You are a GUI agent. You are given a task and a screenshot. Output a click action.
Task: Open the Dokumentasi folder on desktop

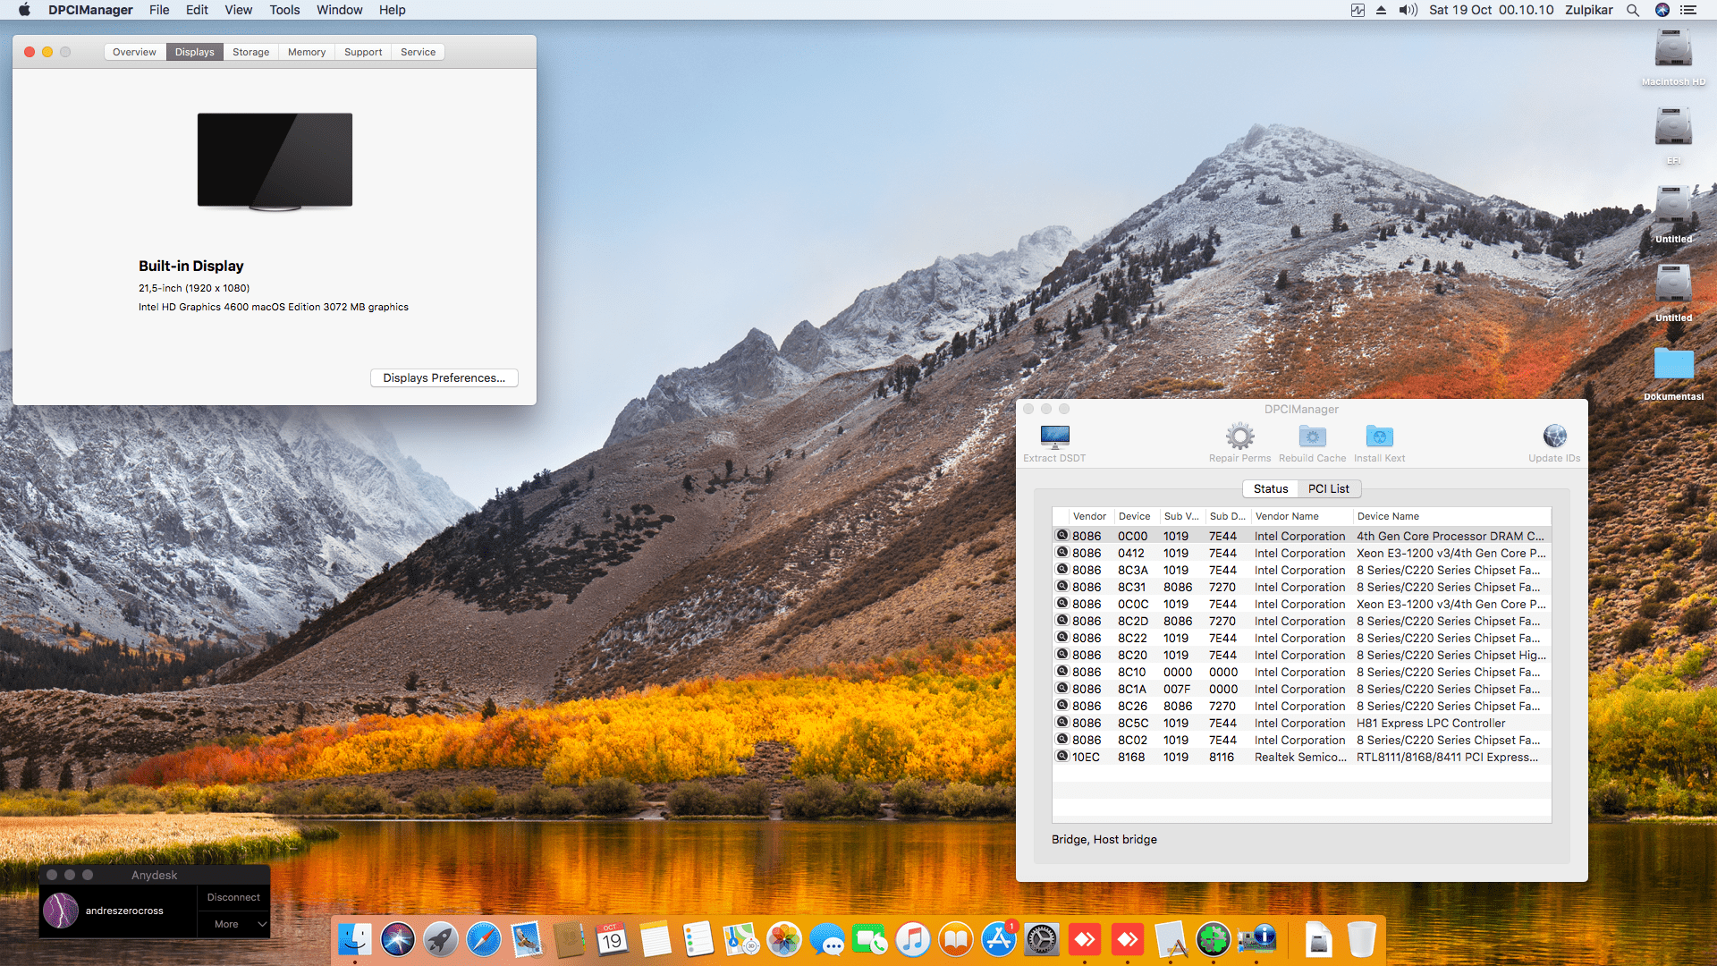pyautogui.click(x=1673, y=364)
